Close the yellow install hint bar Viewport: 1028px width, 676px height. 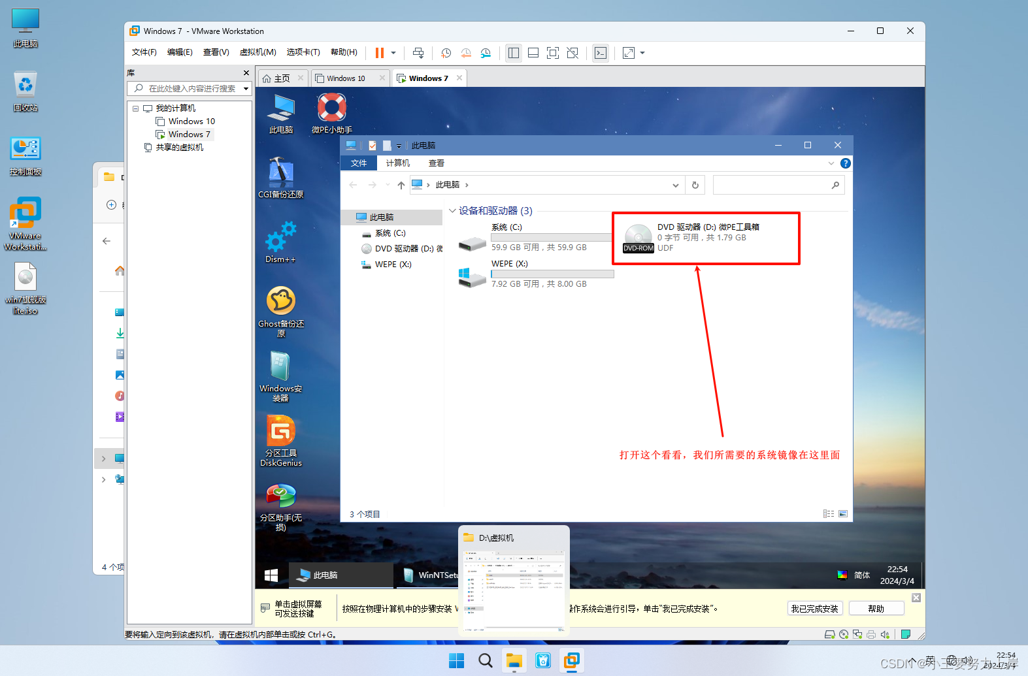pos(916,598)
